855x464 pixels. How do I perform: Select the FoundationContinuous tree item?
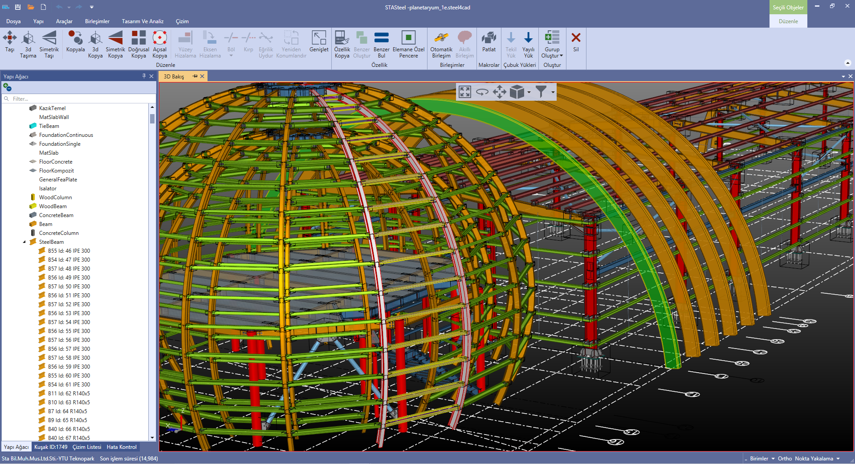coord(66,135)
